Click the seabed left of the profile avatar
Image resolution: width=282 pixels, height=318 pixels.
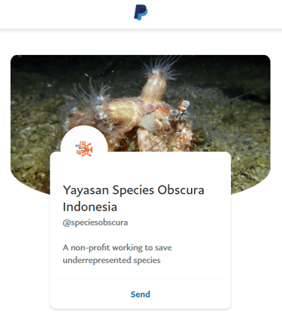[34, 150]
